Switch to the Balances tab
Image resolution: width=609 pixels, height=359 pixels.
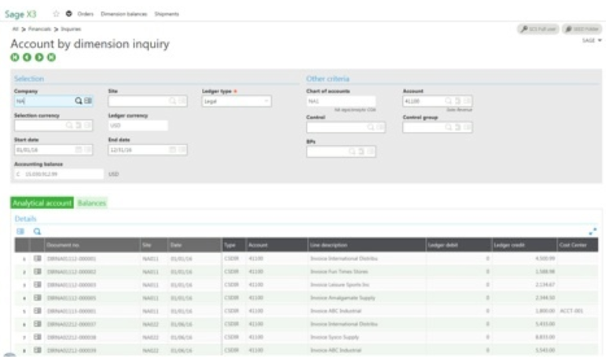coord(92,203)
